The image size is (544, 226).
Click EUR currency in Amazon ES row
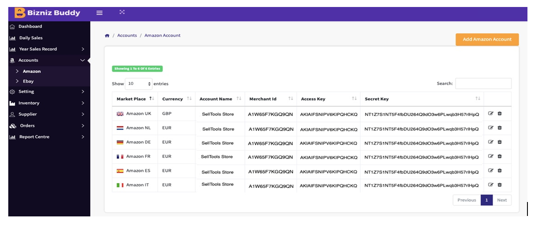click(167, 171)
